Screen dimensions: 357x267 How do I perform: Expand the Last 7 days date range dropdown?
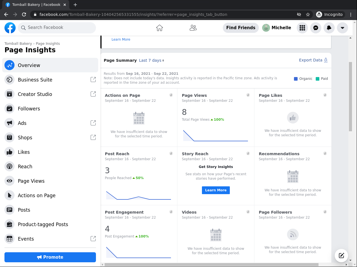tap(151, 60)
